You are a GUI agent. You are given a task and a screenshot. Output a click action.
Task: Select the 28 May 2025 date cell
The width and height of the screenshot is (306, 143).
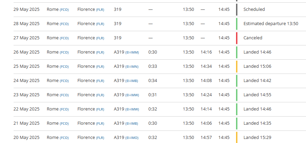[26, 24]
